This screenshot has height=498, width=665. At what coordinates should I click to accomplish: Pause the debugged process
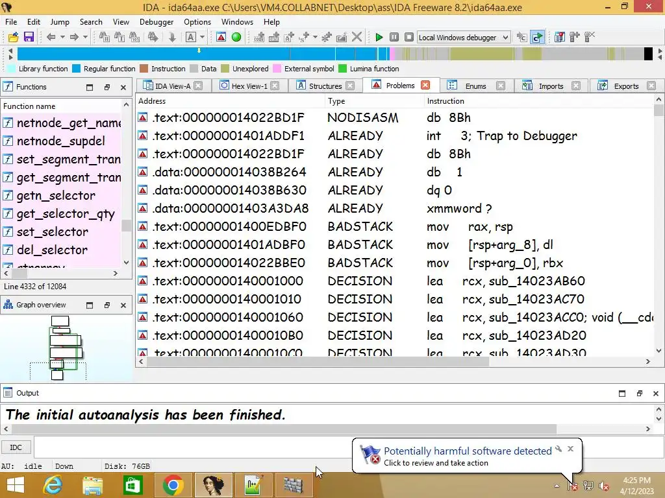pyautogui.click(x=394, y=37)
